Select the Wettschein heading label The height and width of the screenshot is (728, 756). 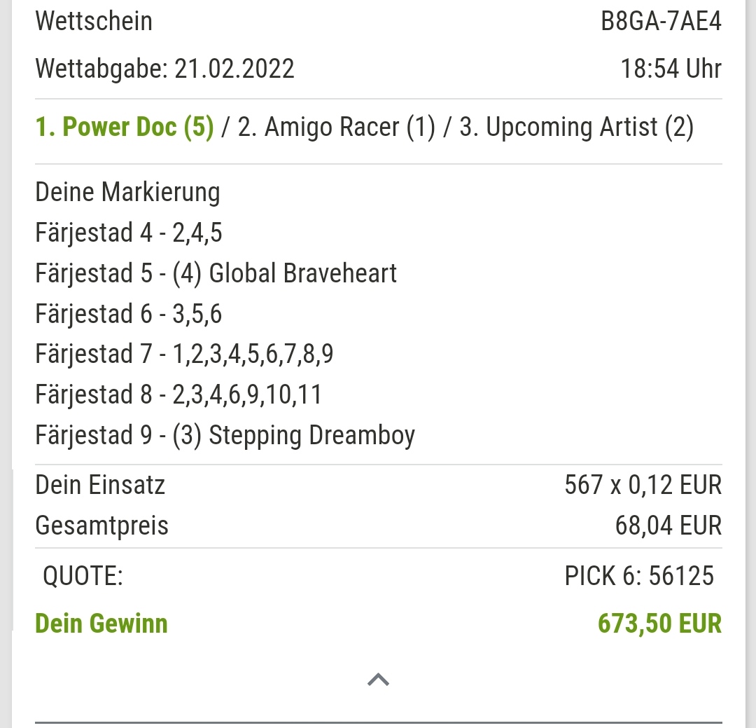(x=94, y=21)
